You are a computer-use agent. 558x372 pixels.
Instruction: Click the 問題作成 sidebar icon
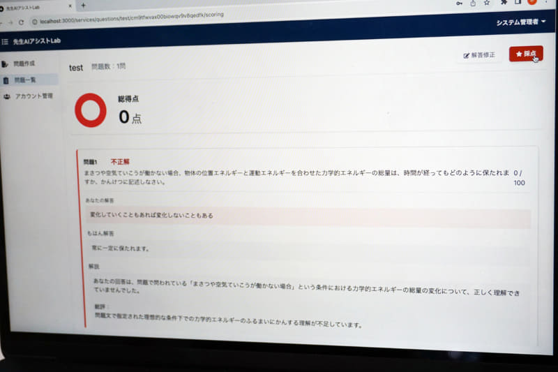(5, 64)
